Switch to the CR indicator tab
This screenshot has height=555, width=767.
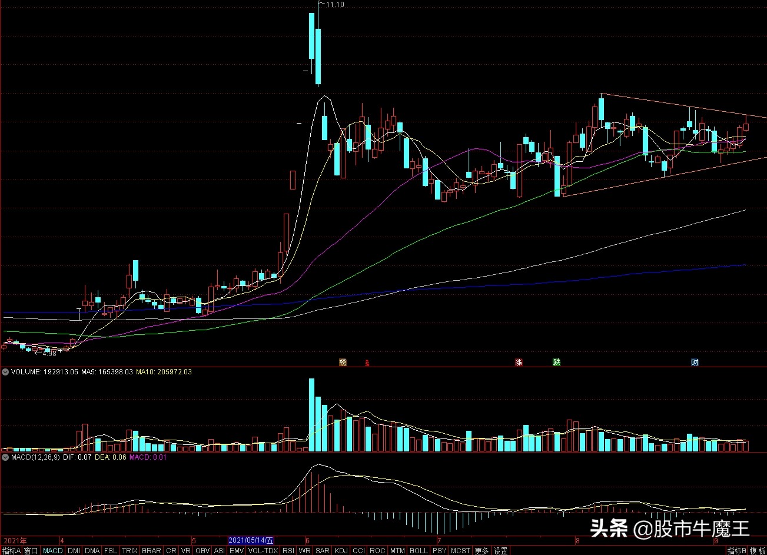tap(171, 551)
